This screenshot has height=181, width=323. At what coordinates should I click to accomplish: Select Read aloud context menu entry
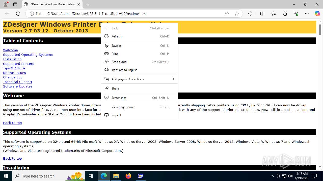click(139, 62)
